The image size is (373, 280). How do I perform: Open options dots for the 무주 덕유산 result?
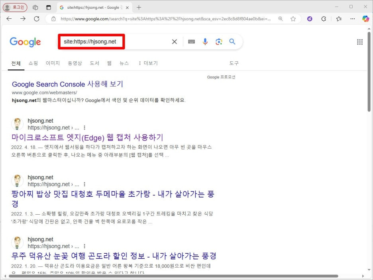(x=84, y=246)
